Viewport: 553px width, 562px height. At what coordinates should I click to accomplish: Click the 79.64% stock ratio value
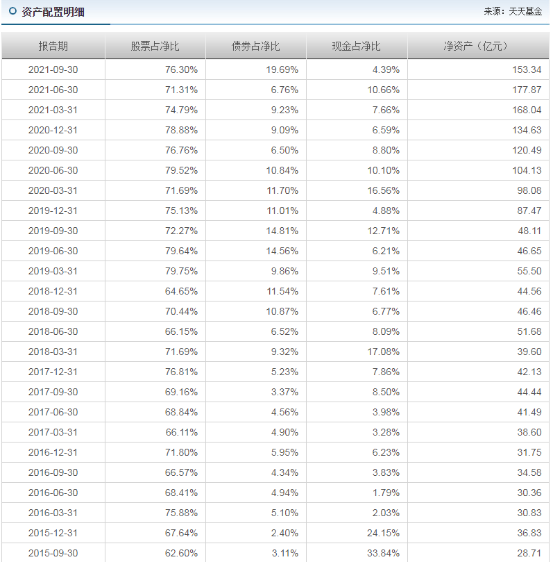pos(182,251)
